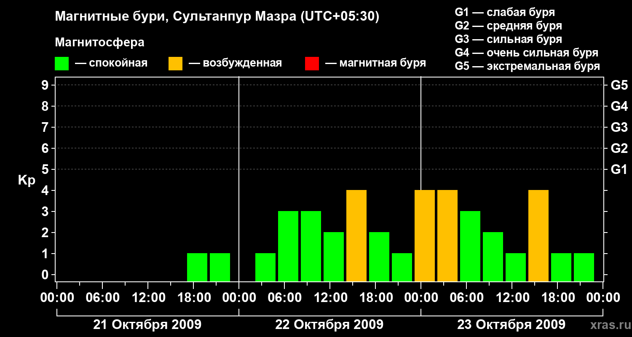This screenshot has height=337, width=632.
Task: Select the orange bar at 15:00 on 22 Октября
Action: [356, 235]
